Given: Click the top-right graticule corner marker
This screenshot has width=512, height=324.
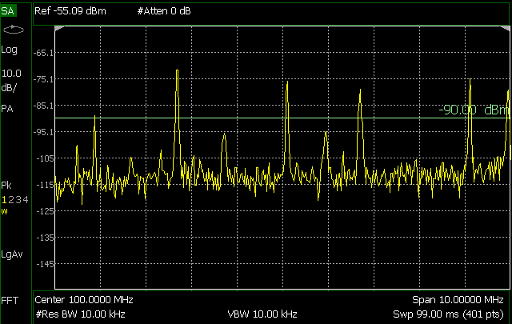Looking at the screenshot, I should [505, 29].
